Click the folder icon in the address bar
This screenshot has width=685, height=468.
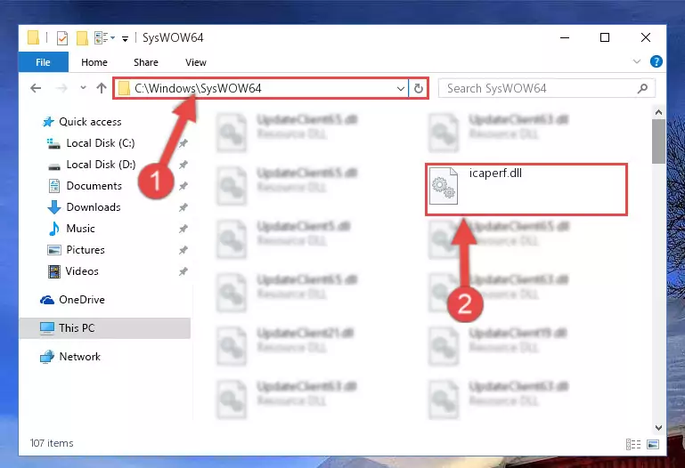pos(124,89)
